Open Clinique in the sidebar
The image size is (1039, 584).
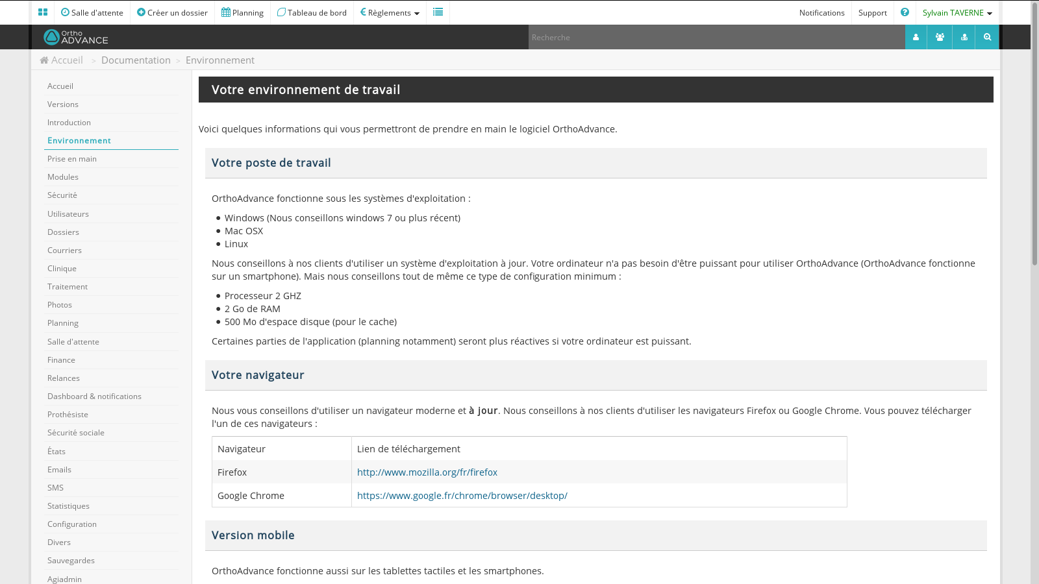(111, 269)
